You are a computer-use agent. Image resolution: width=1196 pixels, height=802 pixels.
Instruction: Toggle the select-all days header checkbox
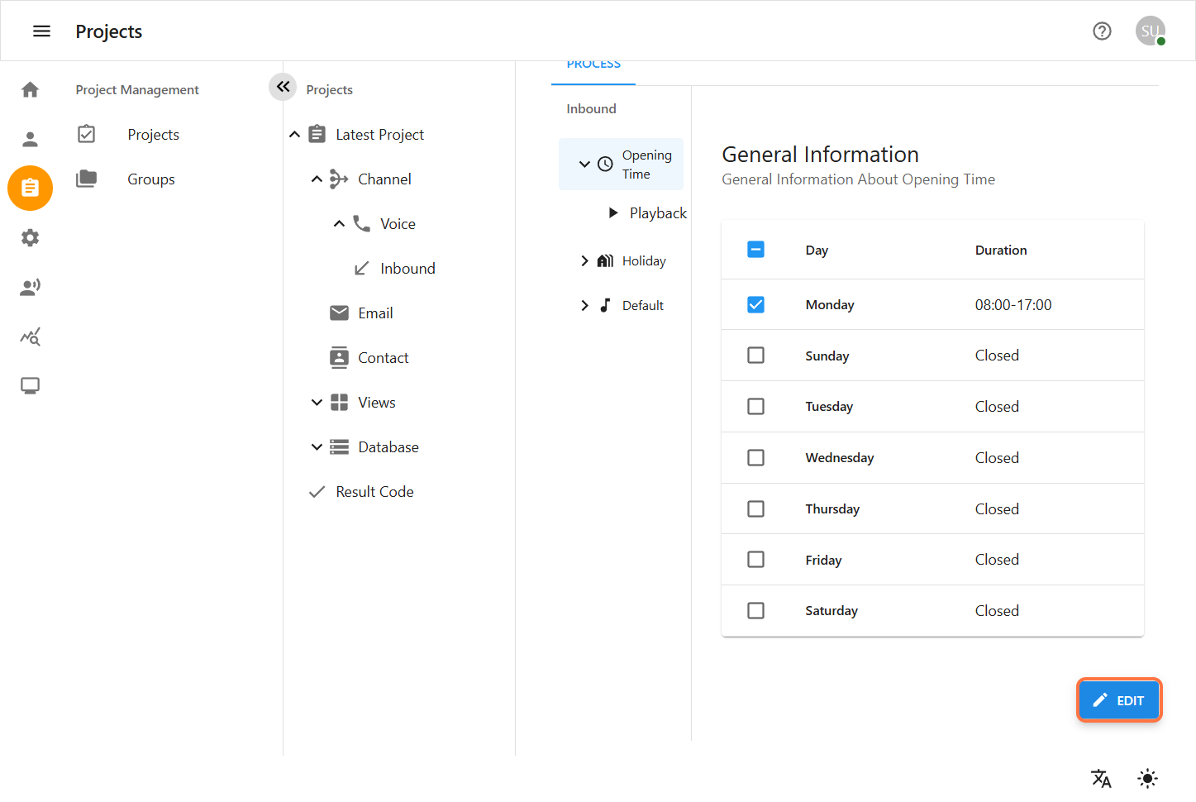tap(755, 250)
